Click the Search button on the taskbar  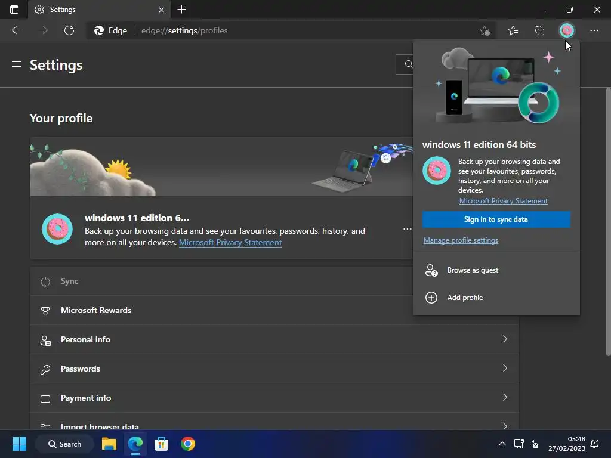point(64,444)
